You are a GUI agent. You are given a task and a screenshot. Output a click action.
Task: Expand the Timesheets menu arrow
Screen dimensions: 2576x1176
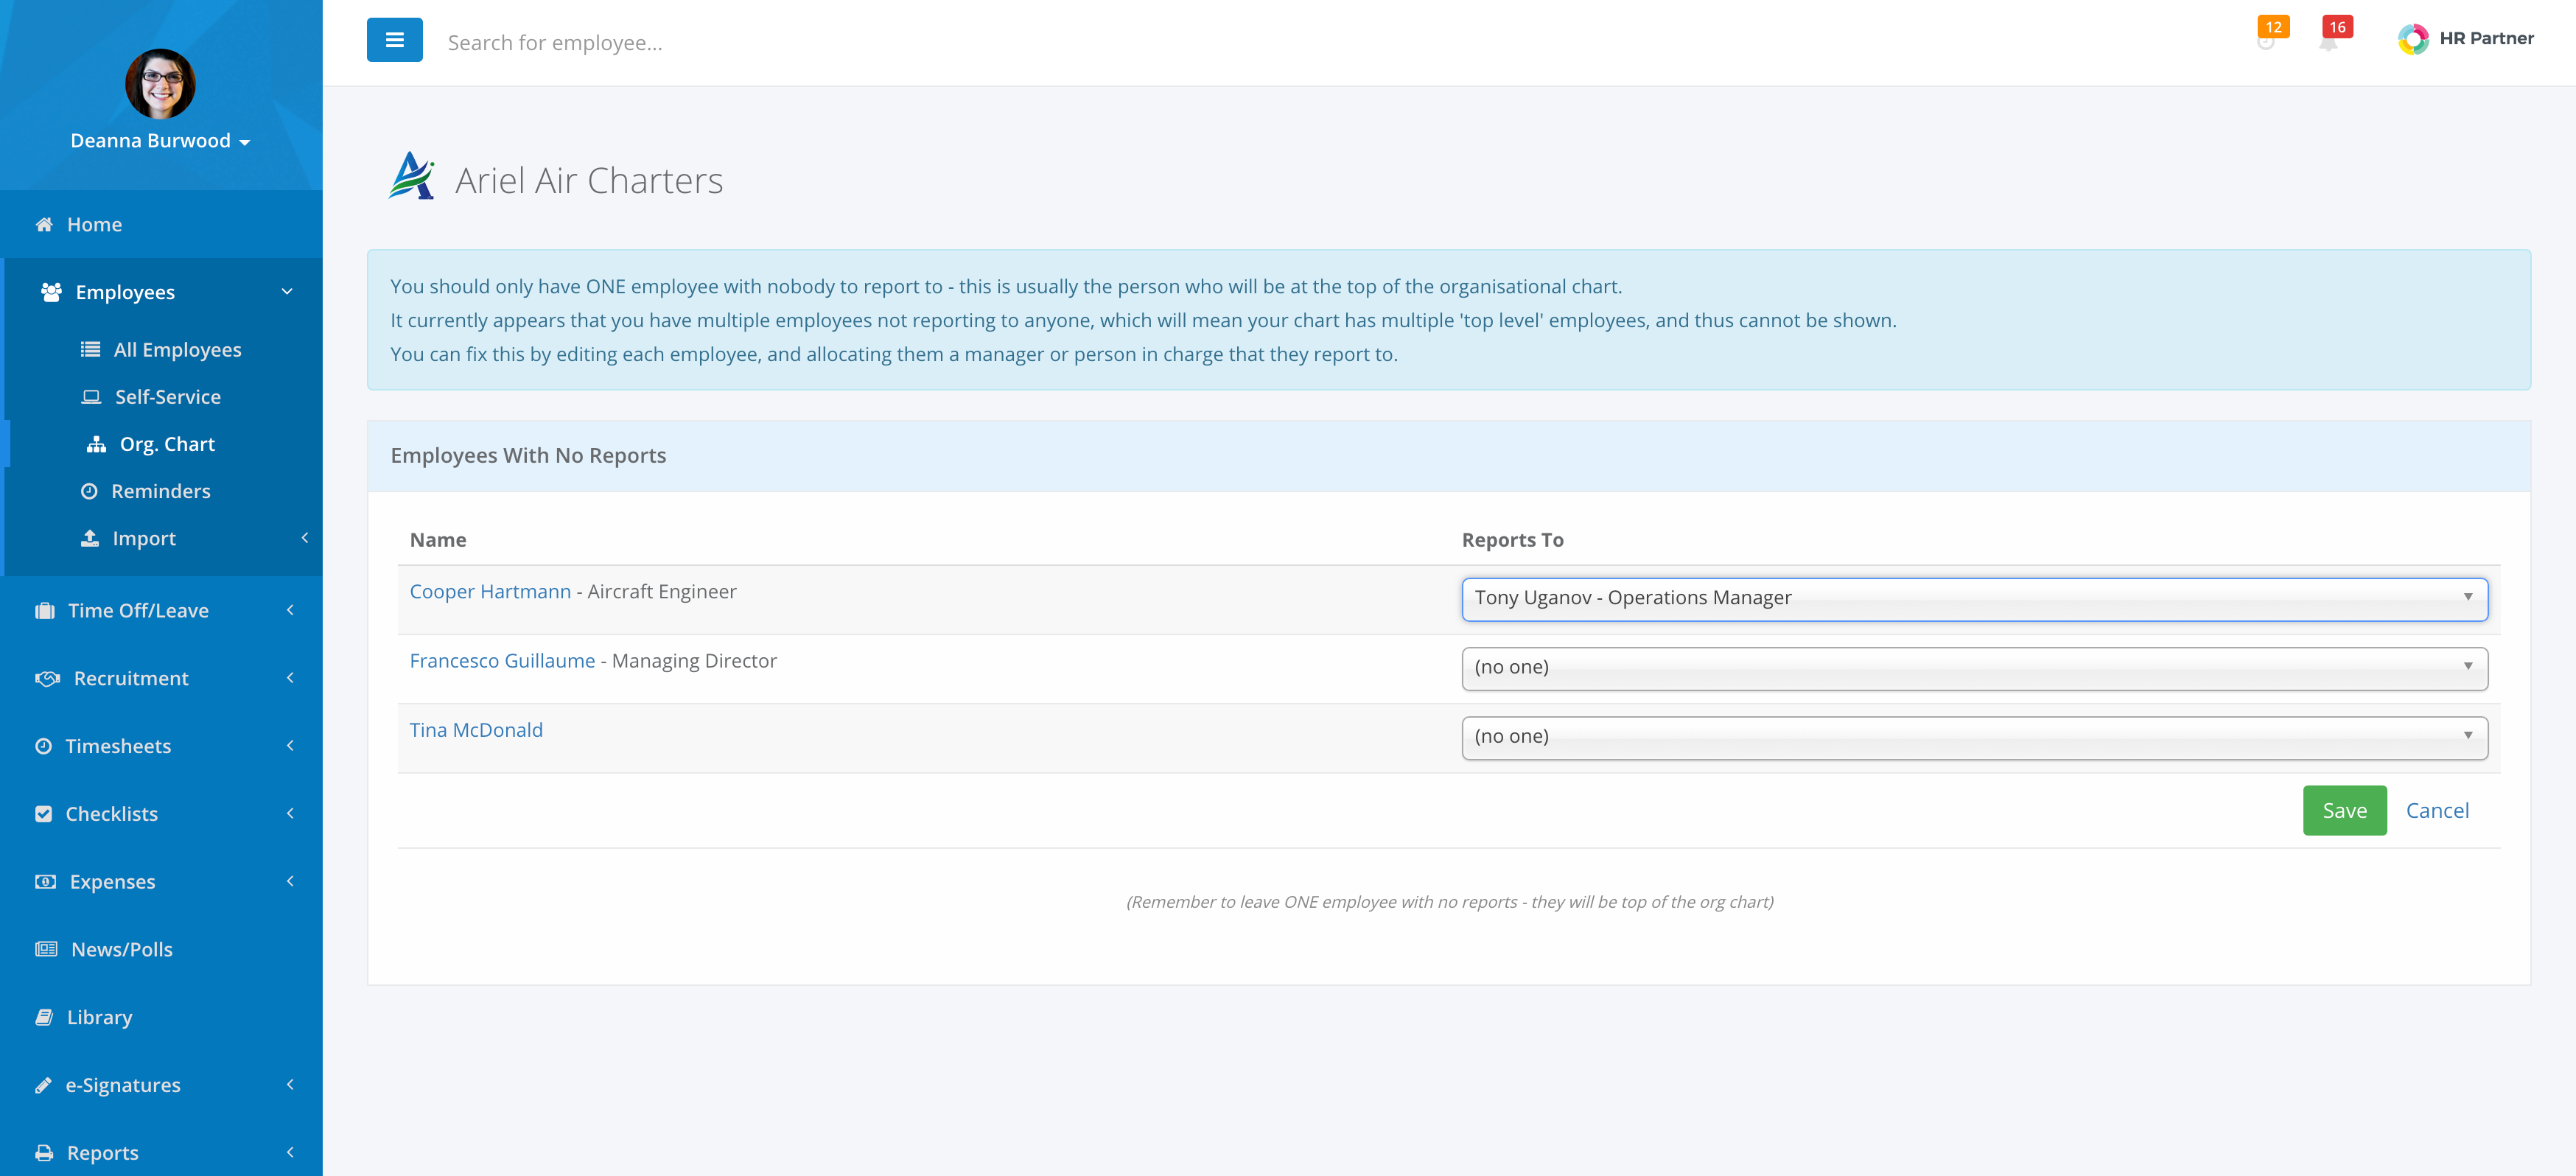pyautogui.click(x=290, y=746)
